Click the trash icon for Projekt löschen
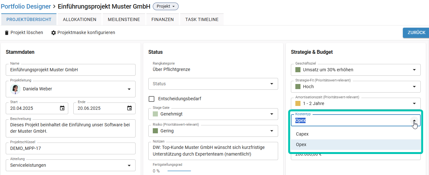The width and height of the screenshot is (429, 175). [7, 33]
